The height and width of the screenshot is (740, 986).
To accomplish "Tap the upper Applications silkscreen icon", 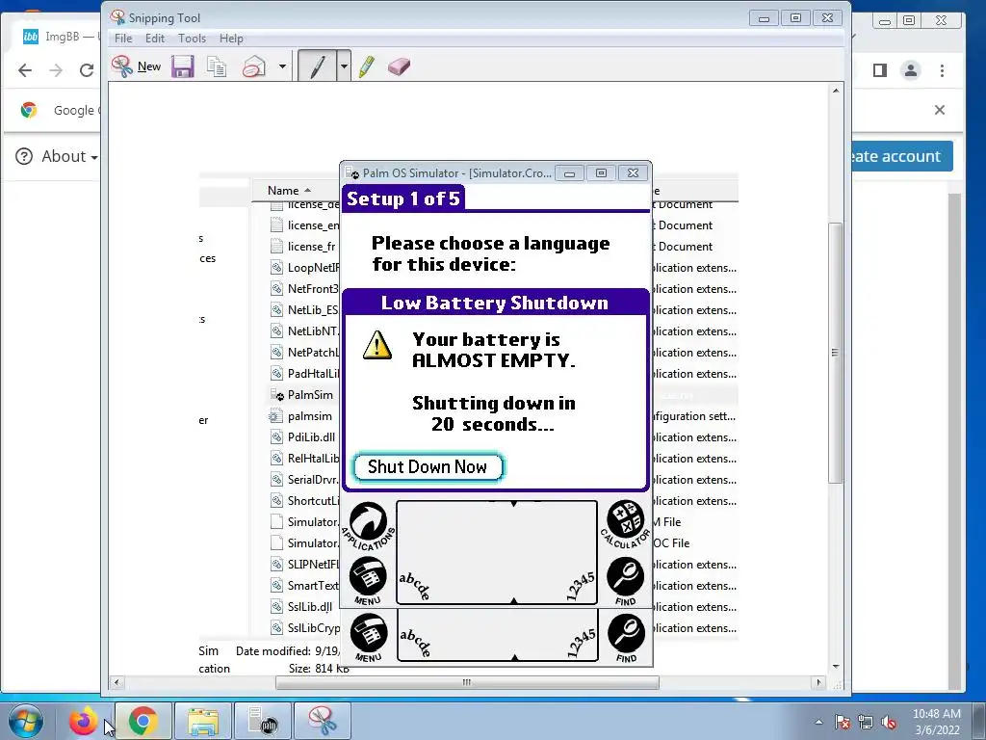I will [x=369, y=525].
